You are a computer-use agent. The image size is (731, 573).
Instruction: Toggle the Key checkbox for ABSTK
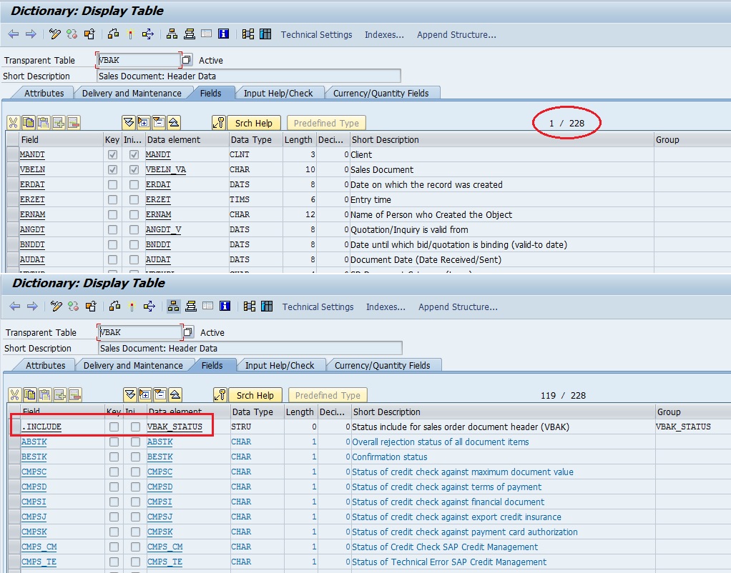114,442
